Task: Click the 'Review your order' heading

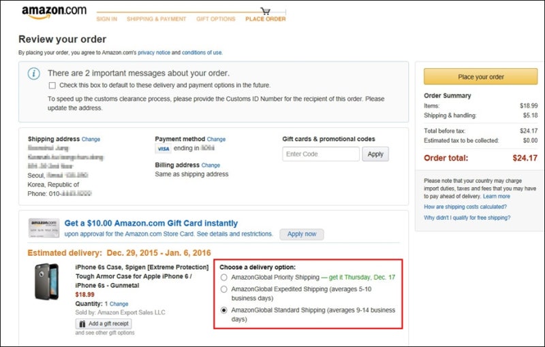Action: coord(62,39)
